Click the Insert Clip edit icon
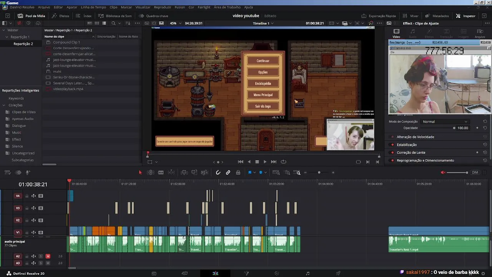Image resolution: width=492 pixels, height=277 pixels. pos(184,173)
